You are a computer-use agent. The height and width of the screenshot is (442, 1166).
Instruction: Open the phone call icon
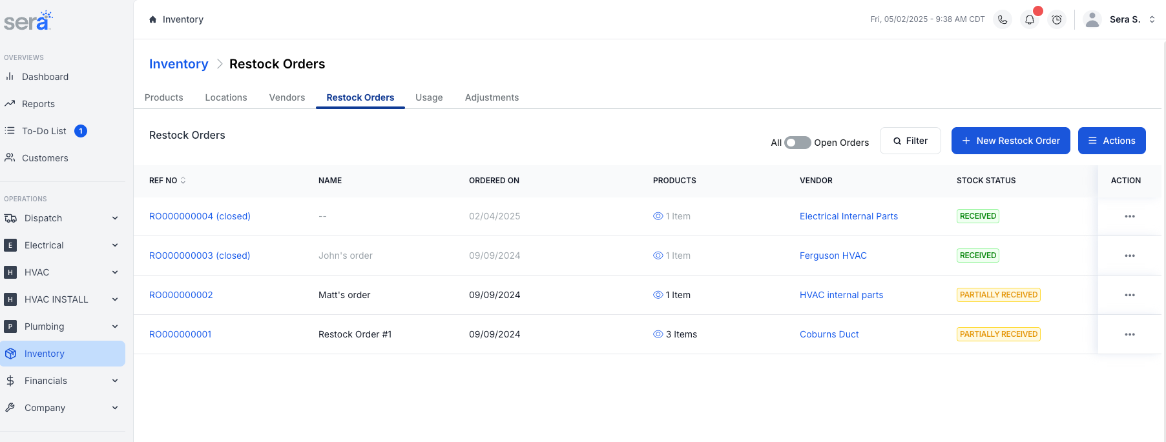[1003, 19]
